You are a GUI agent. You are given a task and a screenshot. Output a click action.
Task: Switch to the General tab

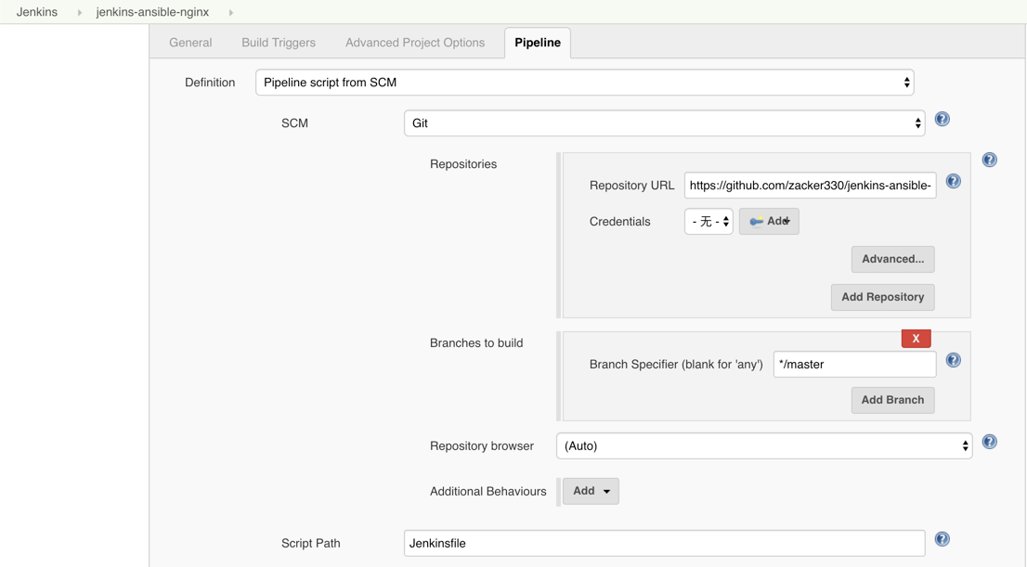coord(190,43)
